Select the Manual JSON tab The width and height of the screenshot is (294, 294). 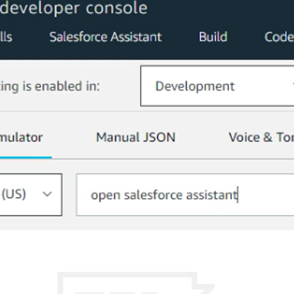coord(136,137)
